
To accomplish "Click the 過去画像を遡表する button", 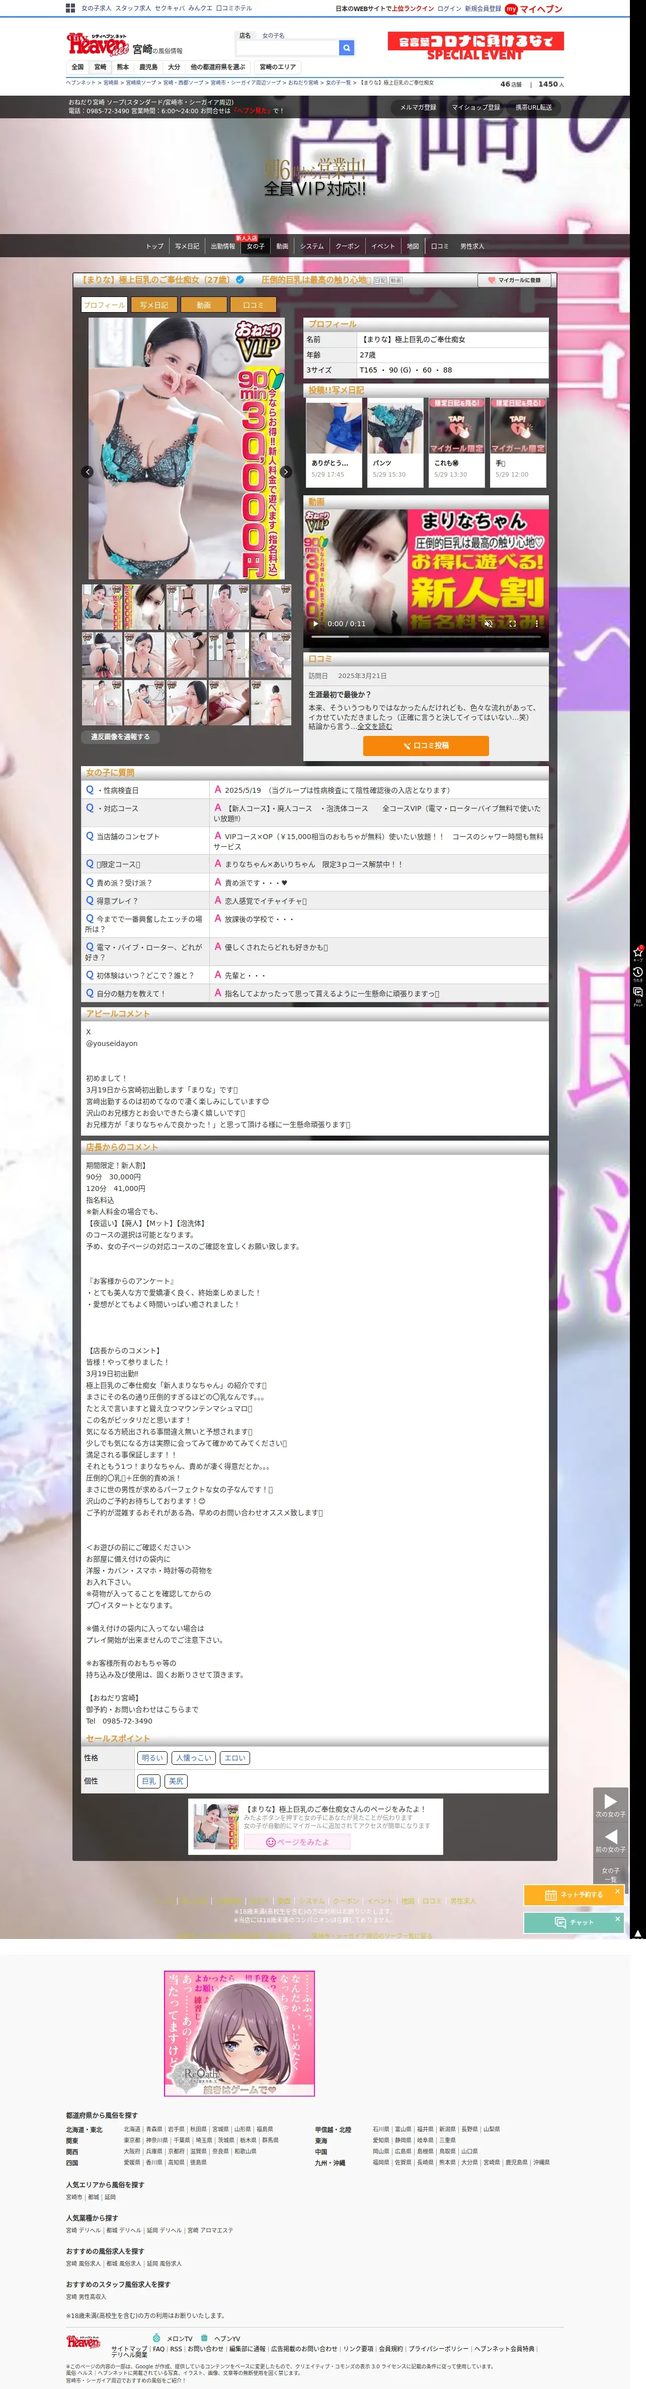I will coord(120,737).
